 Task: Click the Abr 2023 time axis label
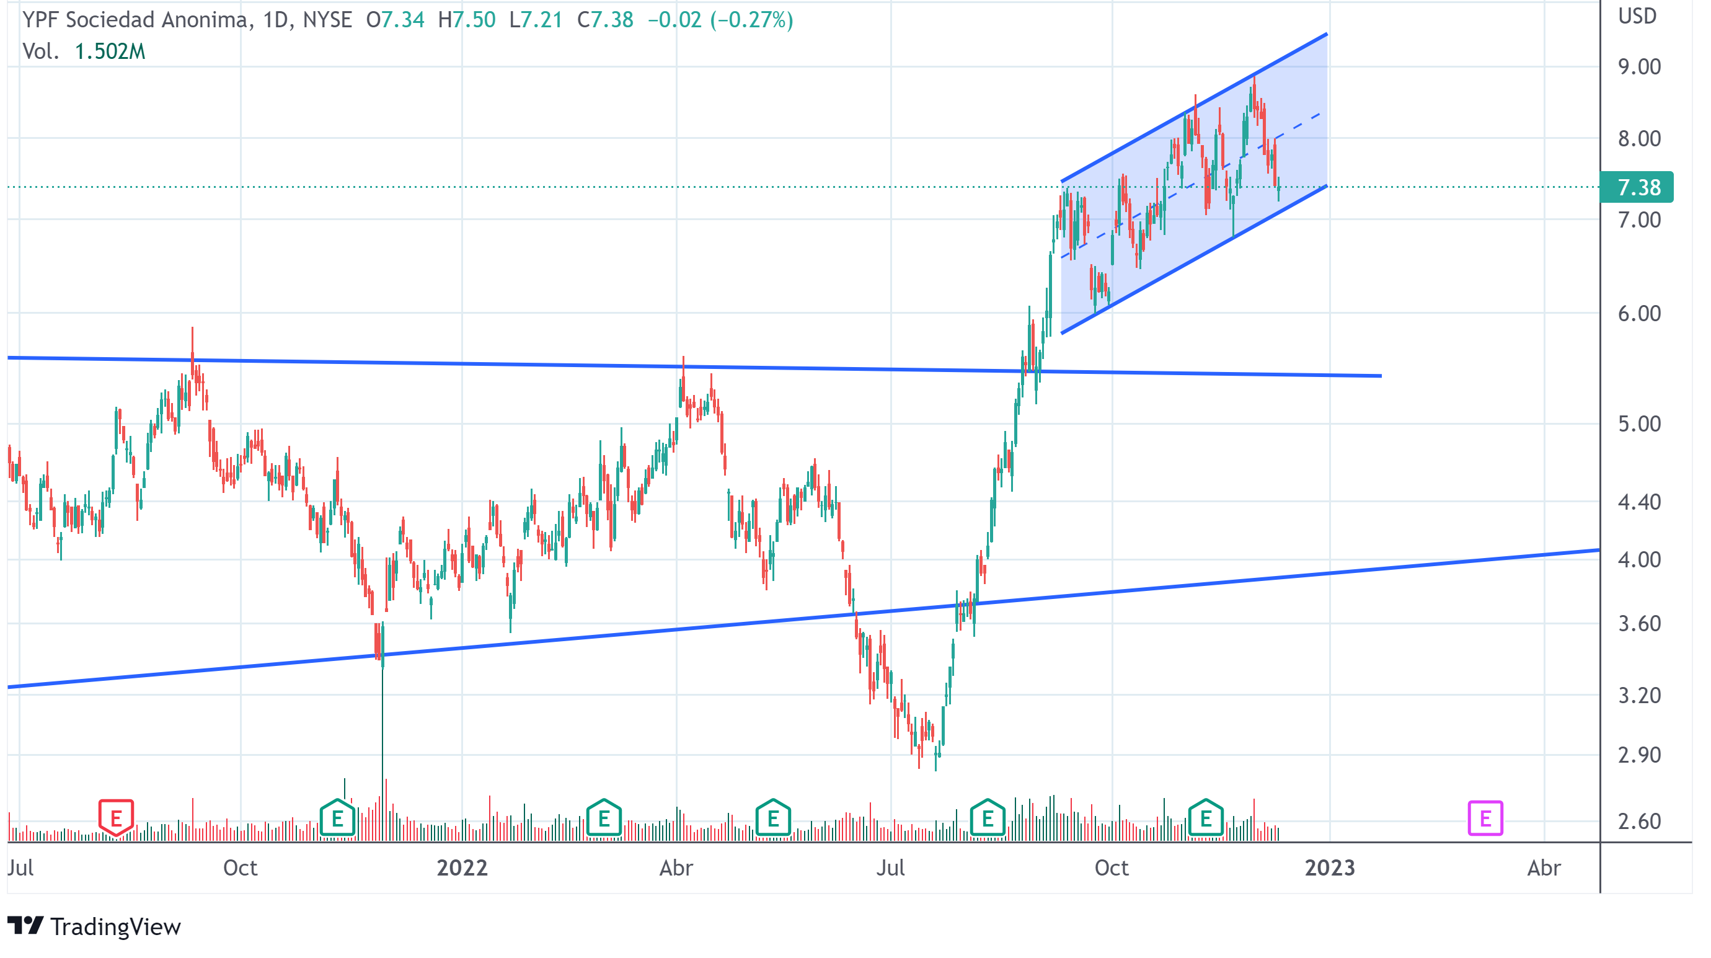pos(1544,867)
